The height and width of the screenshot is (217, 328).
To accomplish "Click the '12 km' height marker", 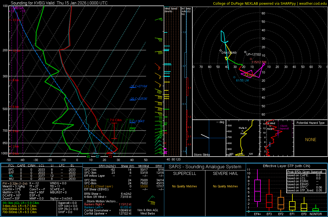I will [x=16, y=51].
